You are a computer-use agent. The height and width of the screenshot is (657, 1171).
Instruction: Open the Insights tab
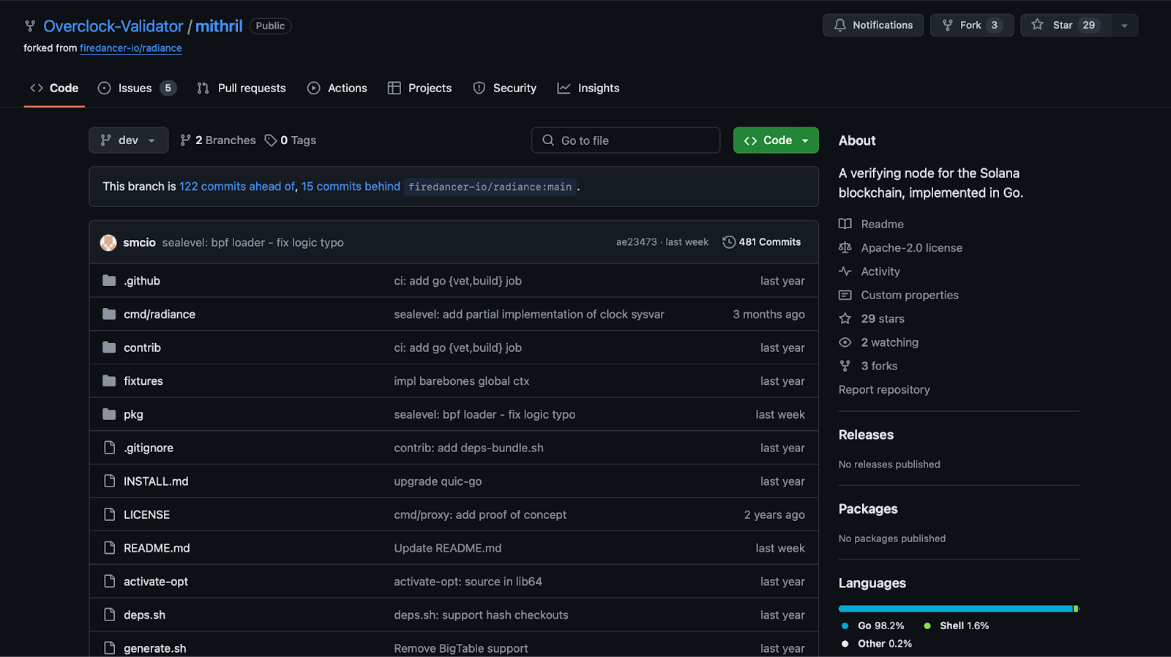tap(588, 88)
